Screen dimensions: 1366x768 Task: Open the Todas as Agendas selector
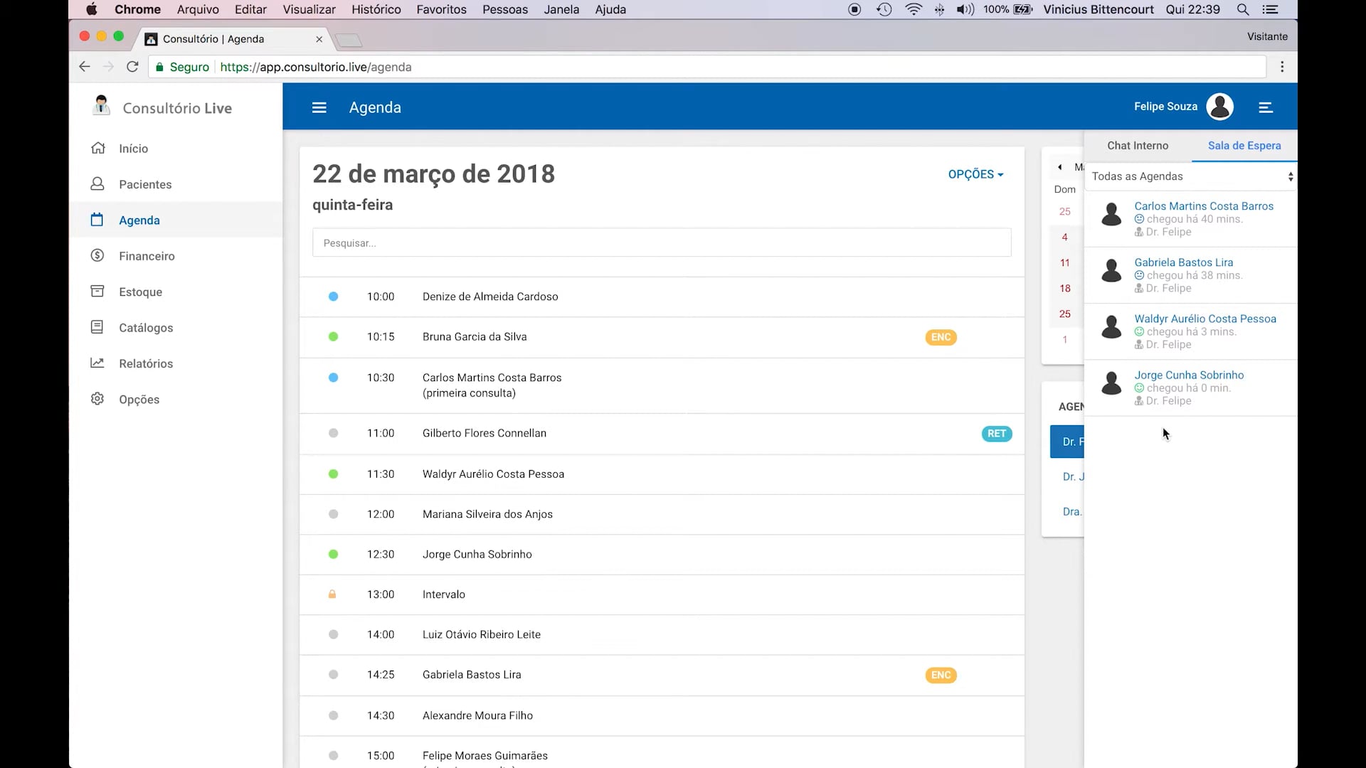(x=1192, y=176)
